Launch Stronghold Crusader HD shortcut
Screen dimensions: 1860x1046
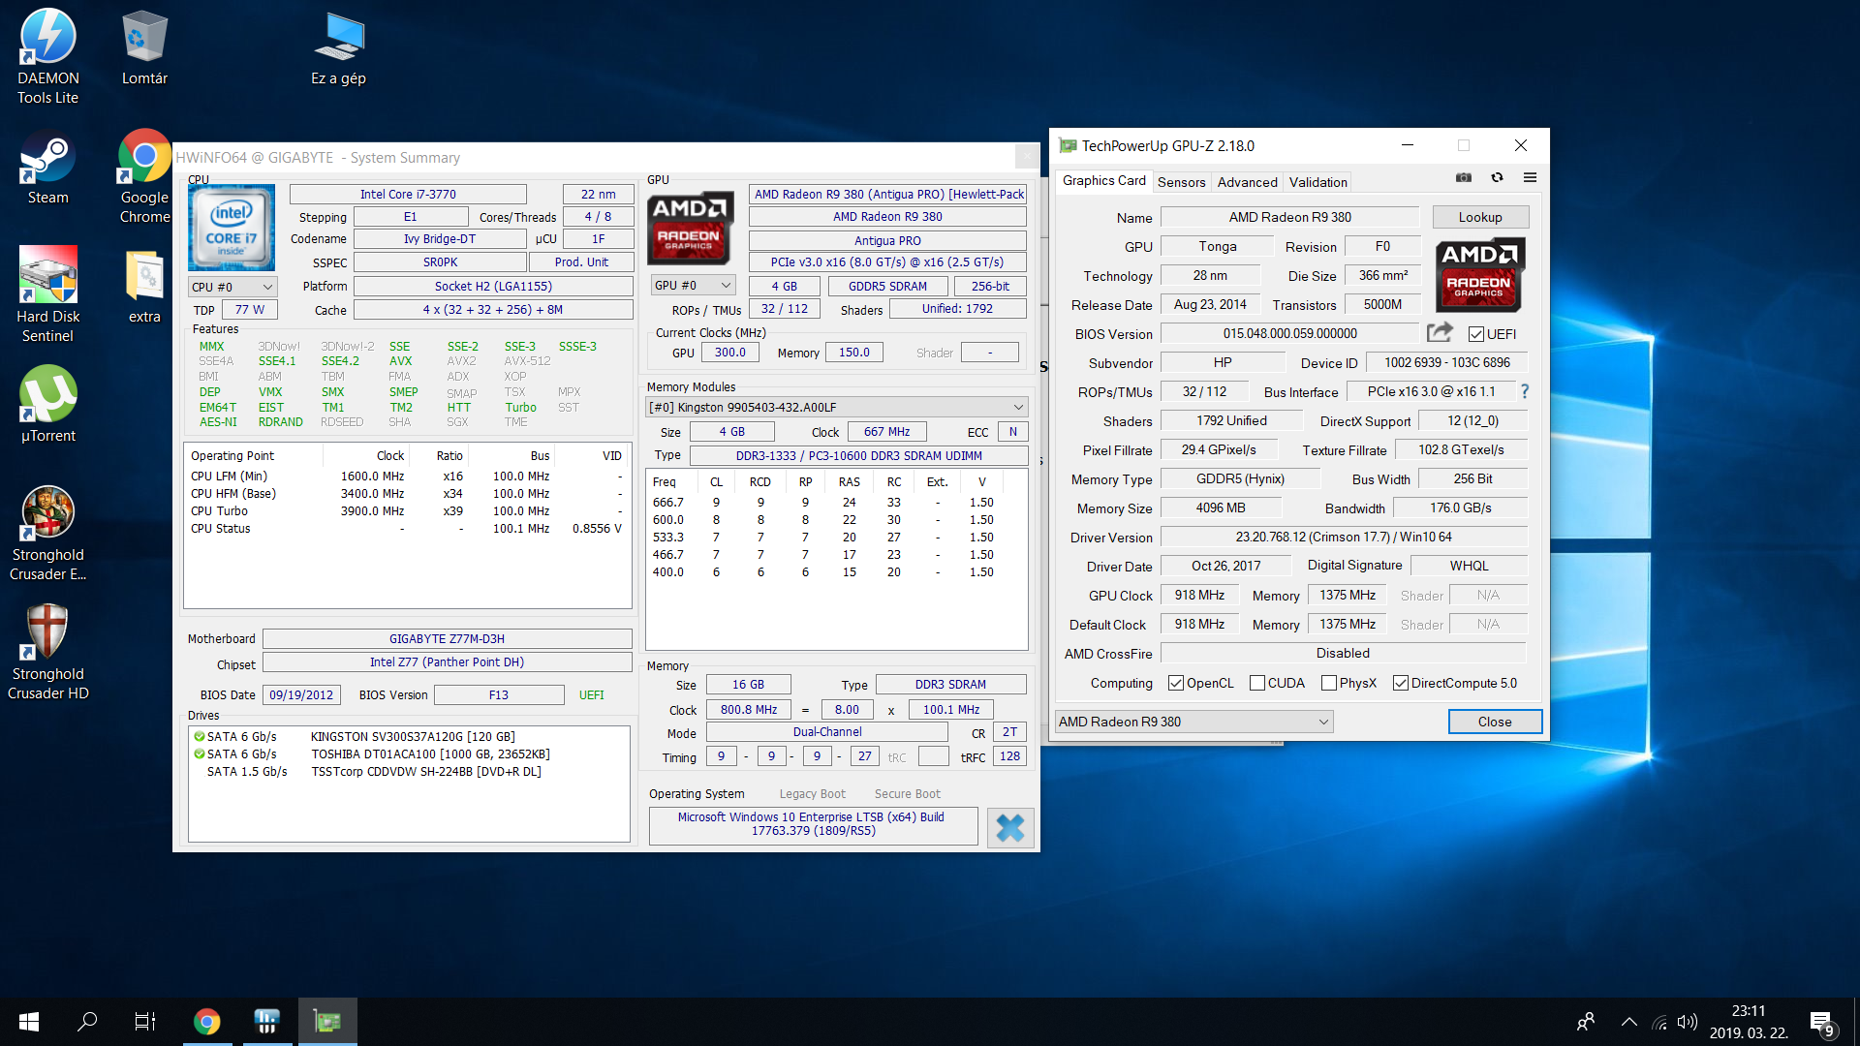point(47,651)
